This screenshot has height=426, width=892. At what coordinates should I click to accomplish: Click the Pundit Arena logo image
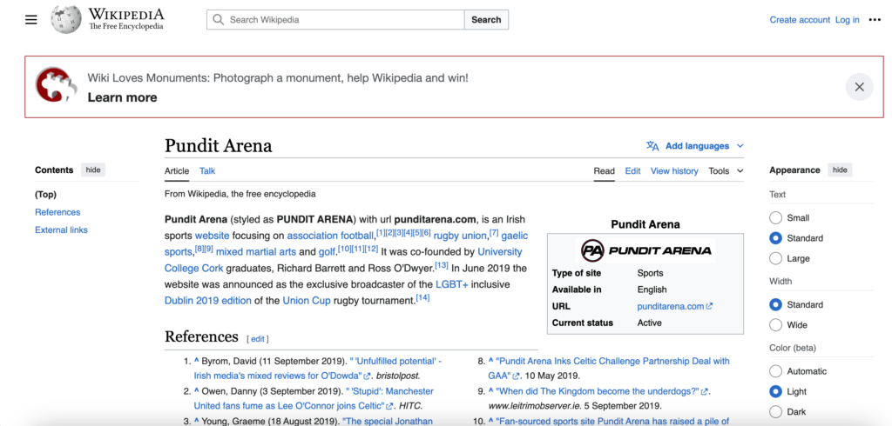pyautogui.click(x=645, y=250)
